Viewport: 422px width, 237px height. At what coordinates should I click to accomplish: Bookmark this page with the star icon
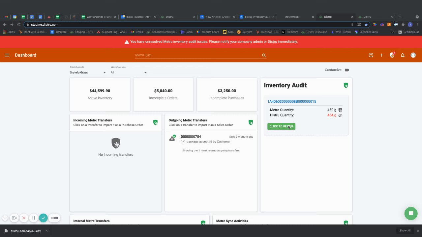click(366, 24)
